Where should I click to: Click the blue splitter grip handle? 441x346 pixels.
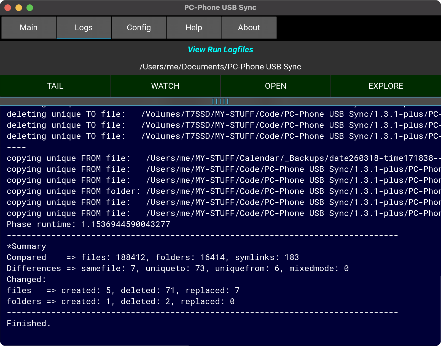click(x=220, y=101)
